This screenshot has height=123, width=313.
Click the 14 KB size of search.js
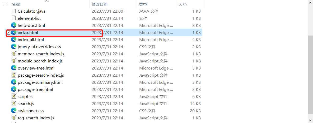(x=195, y=104)
